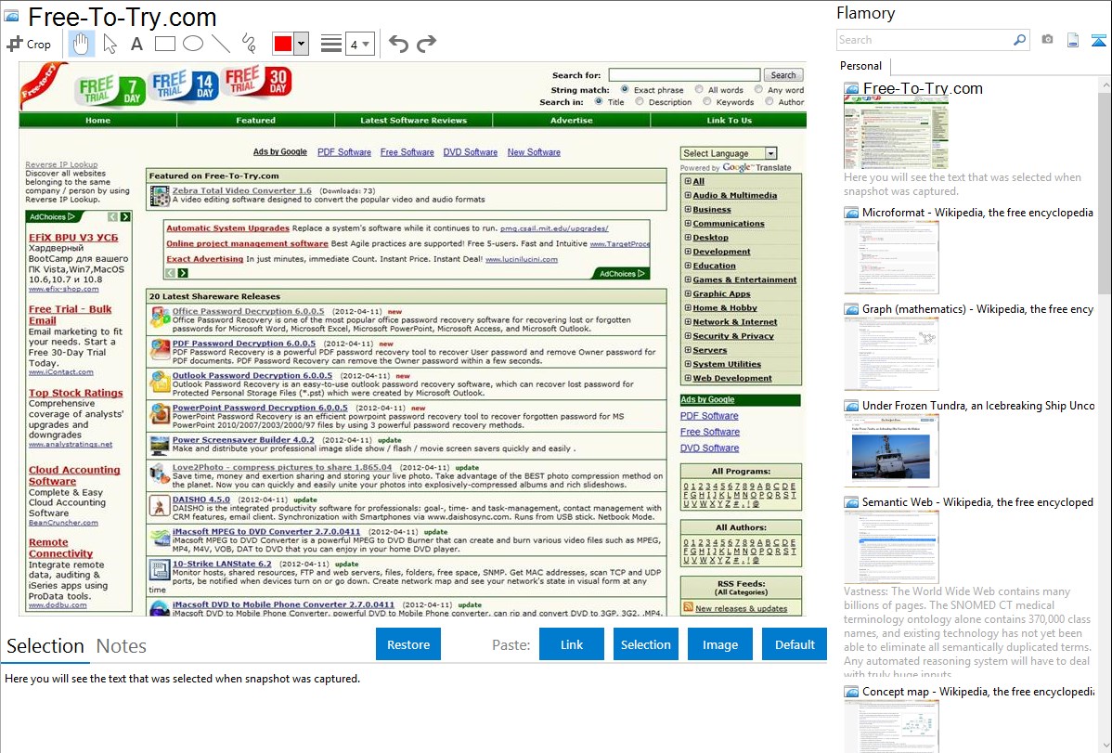Pick the rectangle shape tool

tap(164, 44)
